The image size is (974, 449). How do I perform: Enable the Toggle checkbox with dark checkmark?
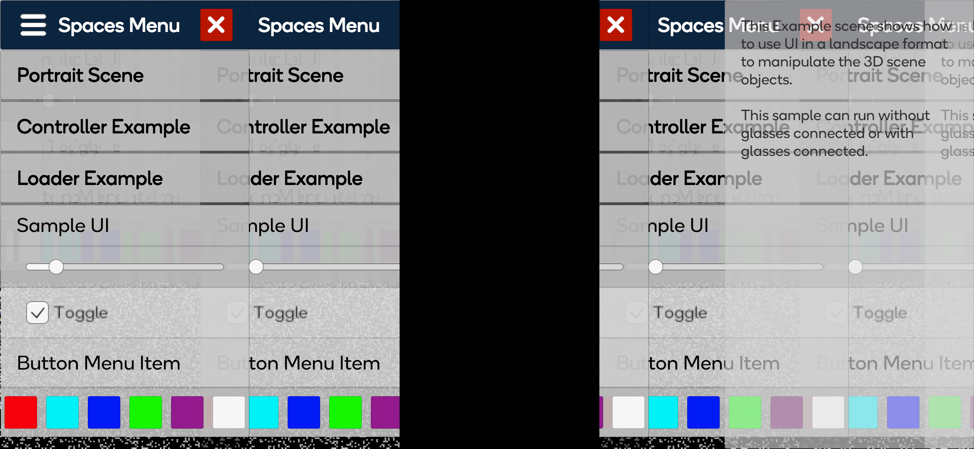(37, 313)
